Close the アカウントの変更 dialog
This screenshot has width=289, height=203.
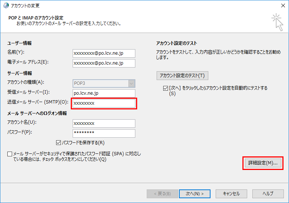283,6
